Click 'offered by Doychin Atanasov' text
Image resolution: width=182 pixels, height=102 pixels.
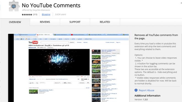[x=36, y=10]
